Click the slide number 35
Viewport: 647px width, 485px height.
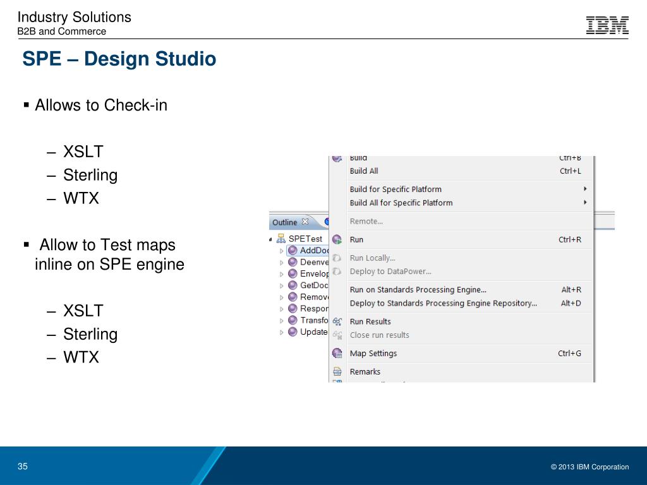23,467
